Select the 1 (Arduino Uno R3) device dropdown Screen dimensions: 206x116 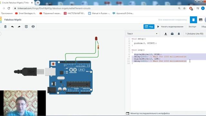click(195, 34)
